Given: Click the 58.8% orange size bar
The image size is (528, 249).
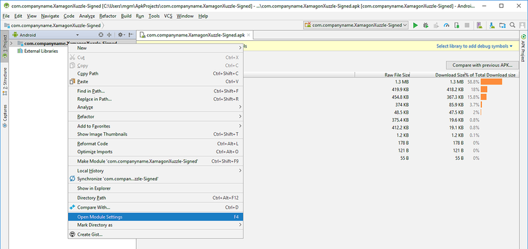Looking at the screenshot, I should pos(491,82).
